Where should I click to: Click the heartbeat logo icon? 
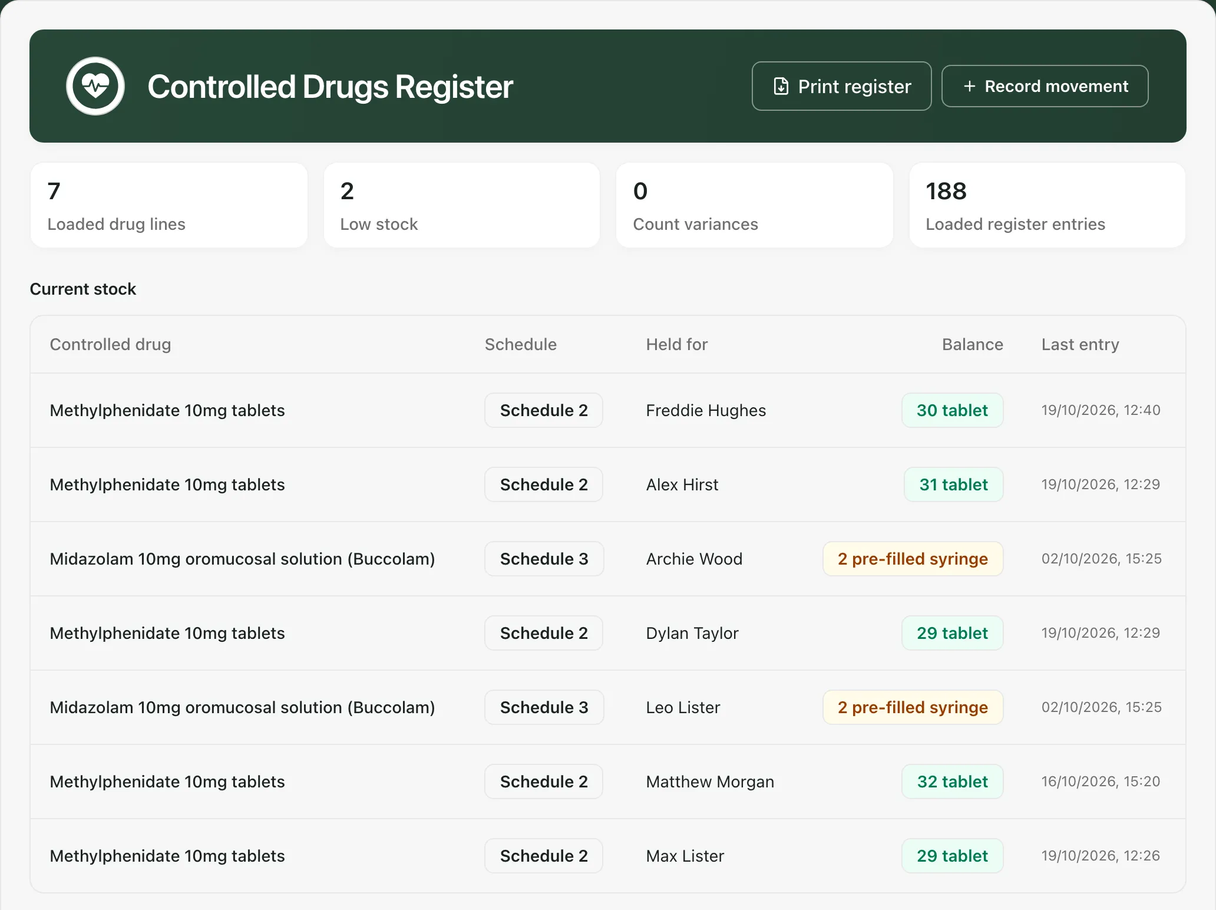pos(95,86)
